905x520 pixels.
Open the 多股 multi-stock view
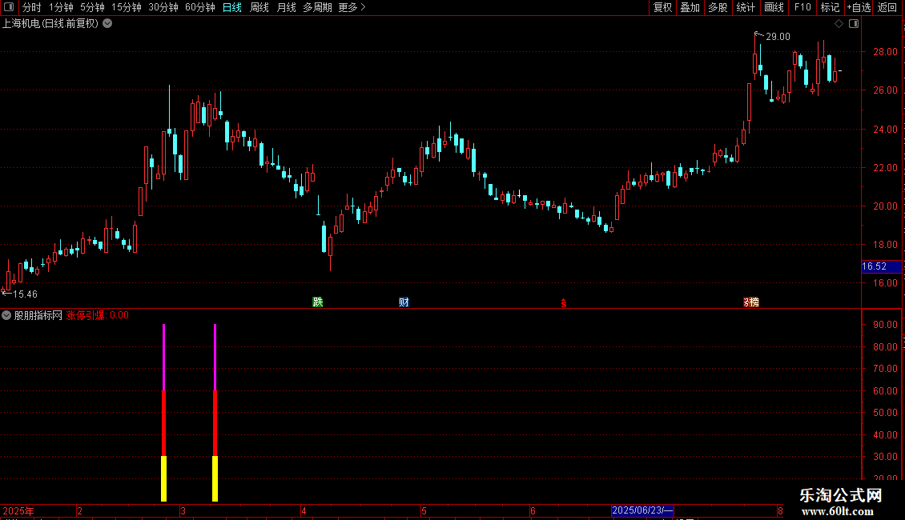click(718, 7)
